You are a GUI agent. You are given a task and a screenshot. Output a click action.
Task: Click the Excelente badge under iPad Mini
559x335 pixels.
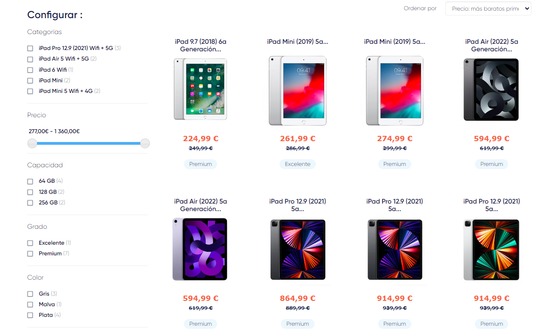298,164
